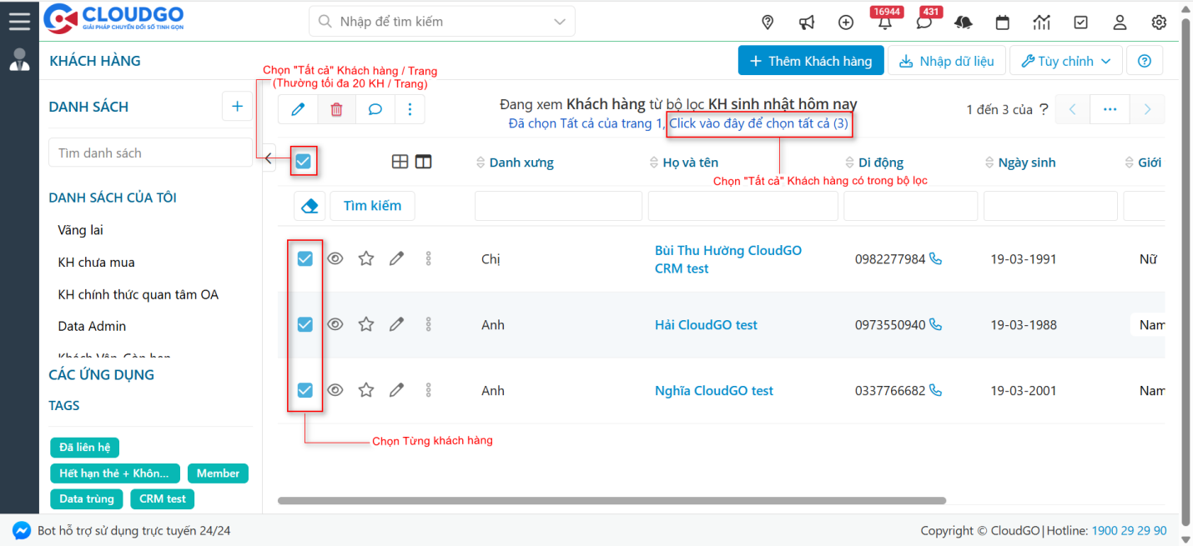Viewport: 1193px width, 546px height.
Task: Open the Tùy chỉnh dropdown
Action: click(x=1065, y=60)
